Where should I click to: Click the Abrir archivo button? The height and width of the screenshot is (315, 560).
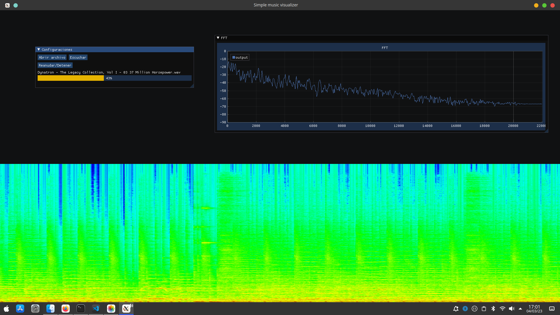coord(52,57)
